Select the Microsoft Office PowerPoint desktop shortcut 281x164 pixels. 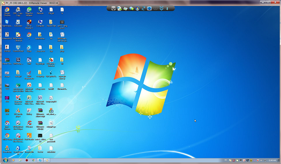click(29, 87)
